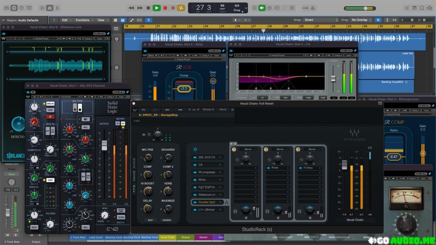The height and width of the screenshot is (245, 436).
Task: Click CLOSE ALL in Sibilance-Live window
Action: [x=99, y=34]
